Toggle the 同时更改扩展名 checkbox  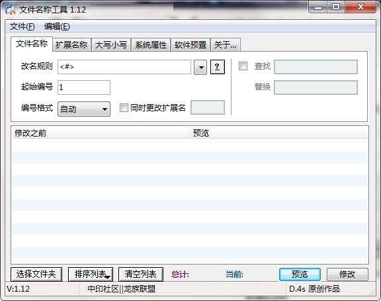pyautogui.click(x=124, y=107)
